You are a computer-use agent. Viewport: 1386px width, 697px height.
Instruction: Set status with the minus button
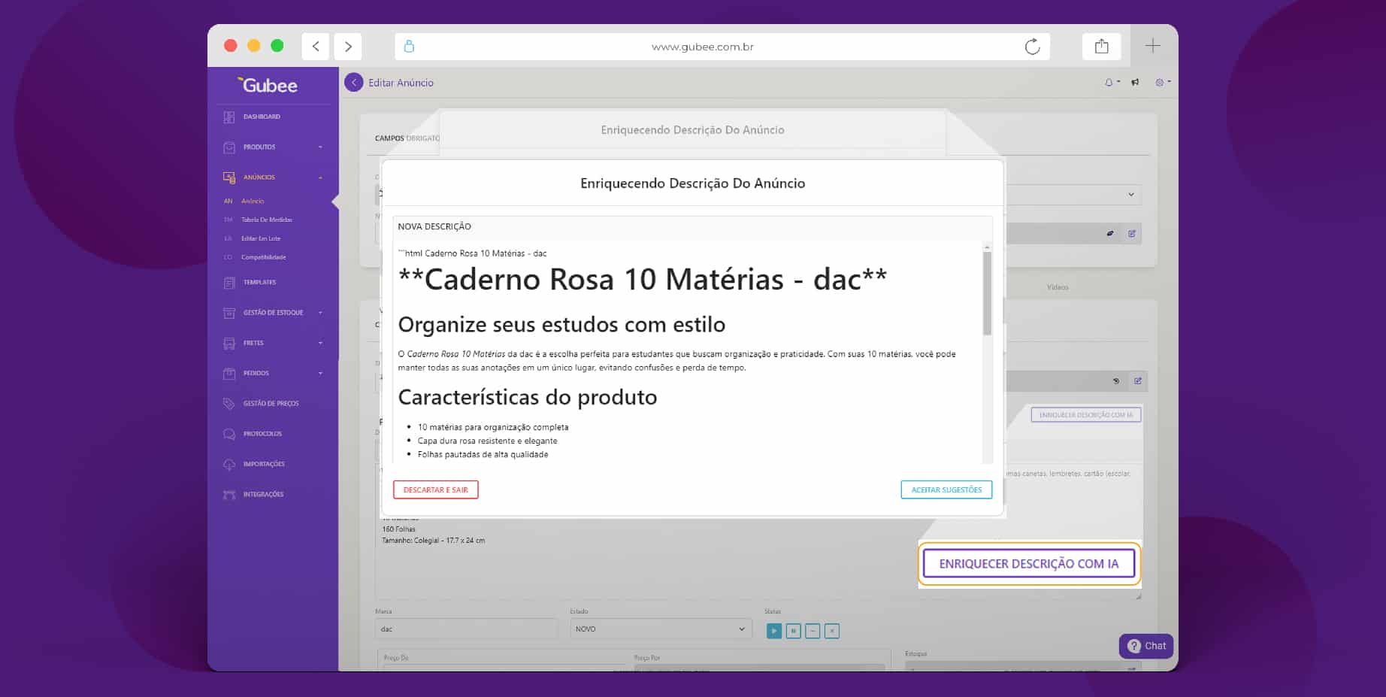(813, 632)
